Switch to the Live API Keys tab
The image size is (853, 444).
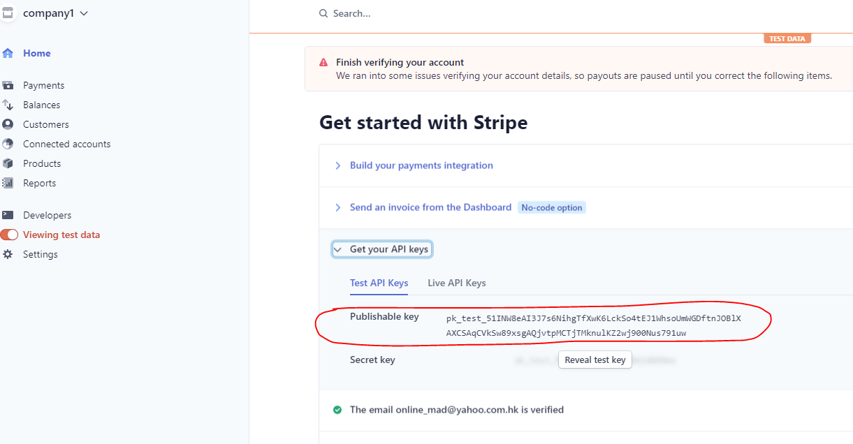click(x=457, y=283)
